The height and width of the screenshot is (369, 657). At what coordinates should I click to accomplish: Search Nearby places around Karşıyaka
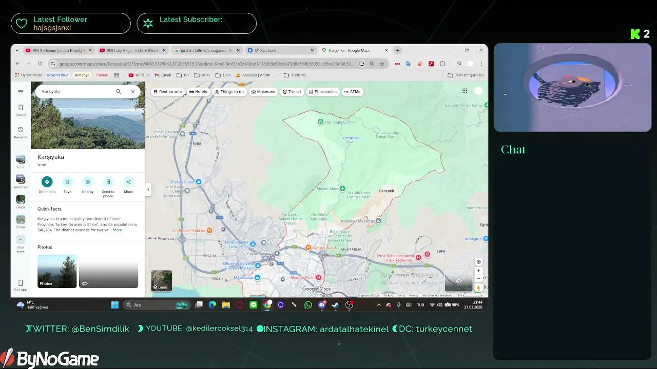[88, 184]
